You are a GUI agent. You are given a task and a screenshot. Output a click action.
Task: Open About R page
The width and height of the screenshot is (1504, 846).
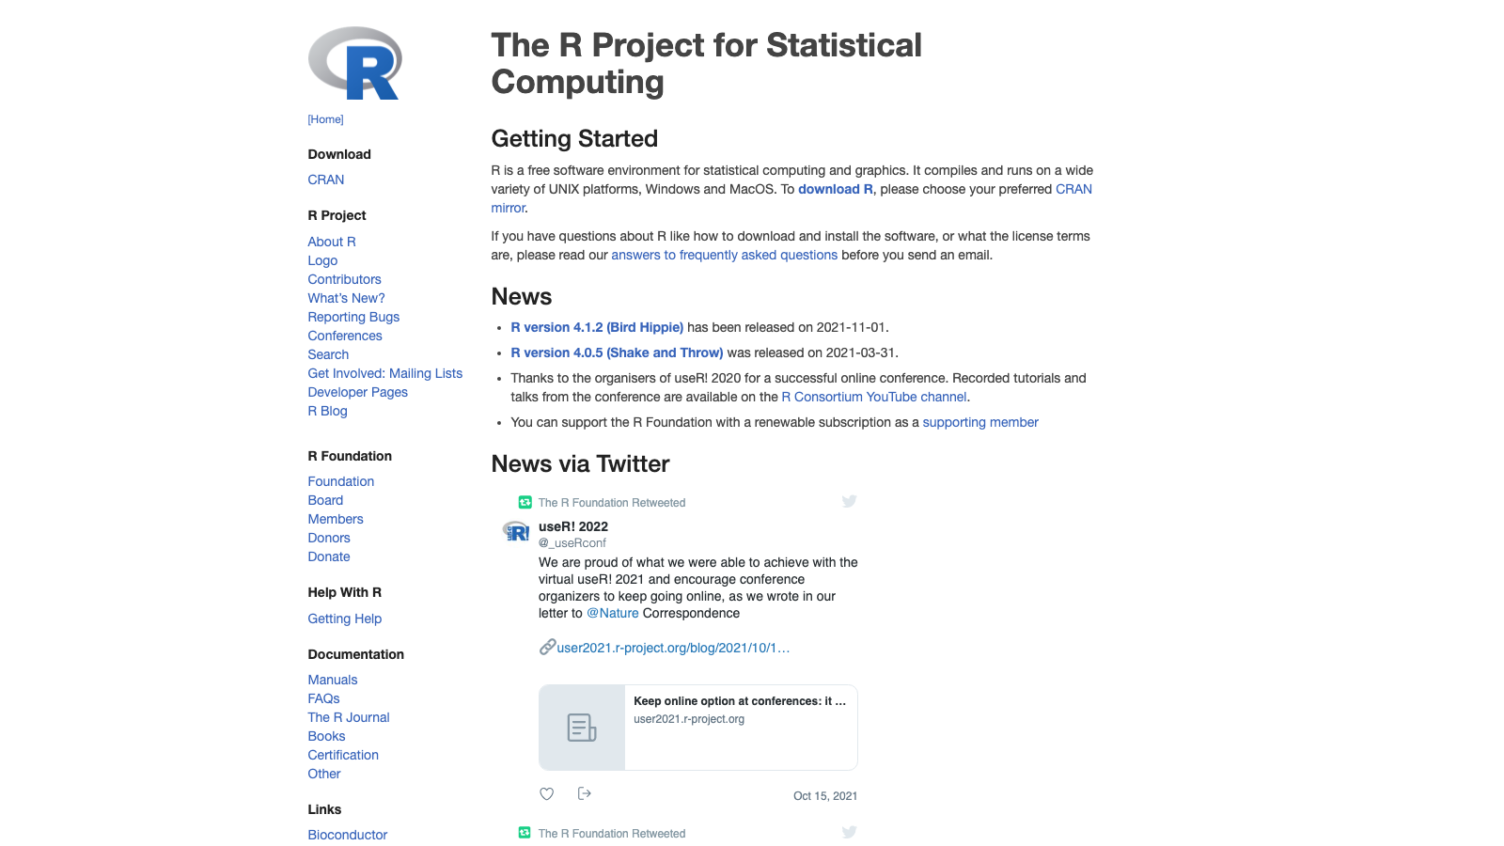point(332,242)
